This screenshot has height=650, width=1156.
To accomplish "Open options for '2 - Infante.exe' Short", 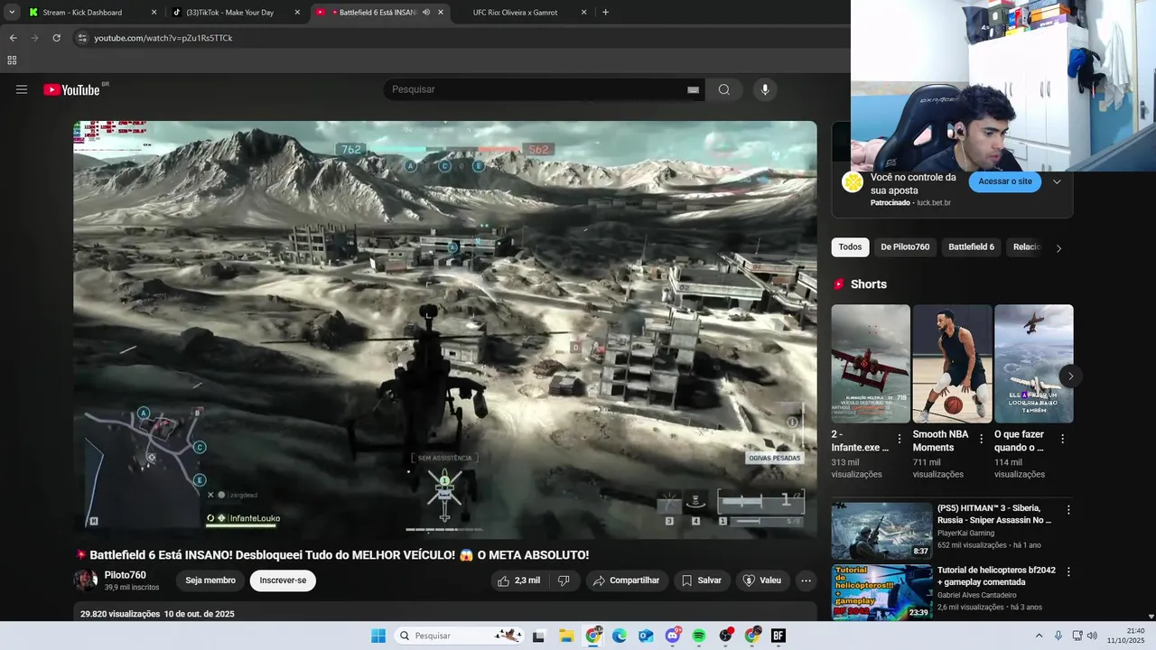I will click(899, 439).
